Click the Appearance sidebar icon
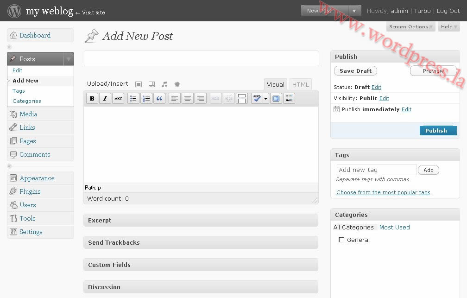The image size is (467, 298). (13, 178)
